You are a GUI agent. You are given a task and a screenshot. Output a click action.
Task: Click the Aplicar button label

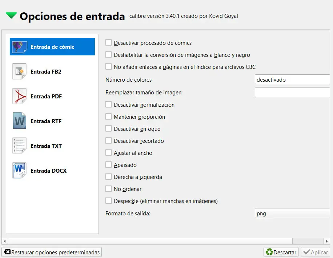[319, 252]
